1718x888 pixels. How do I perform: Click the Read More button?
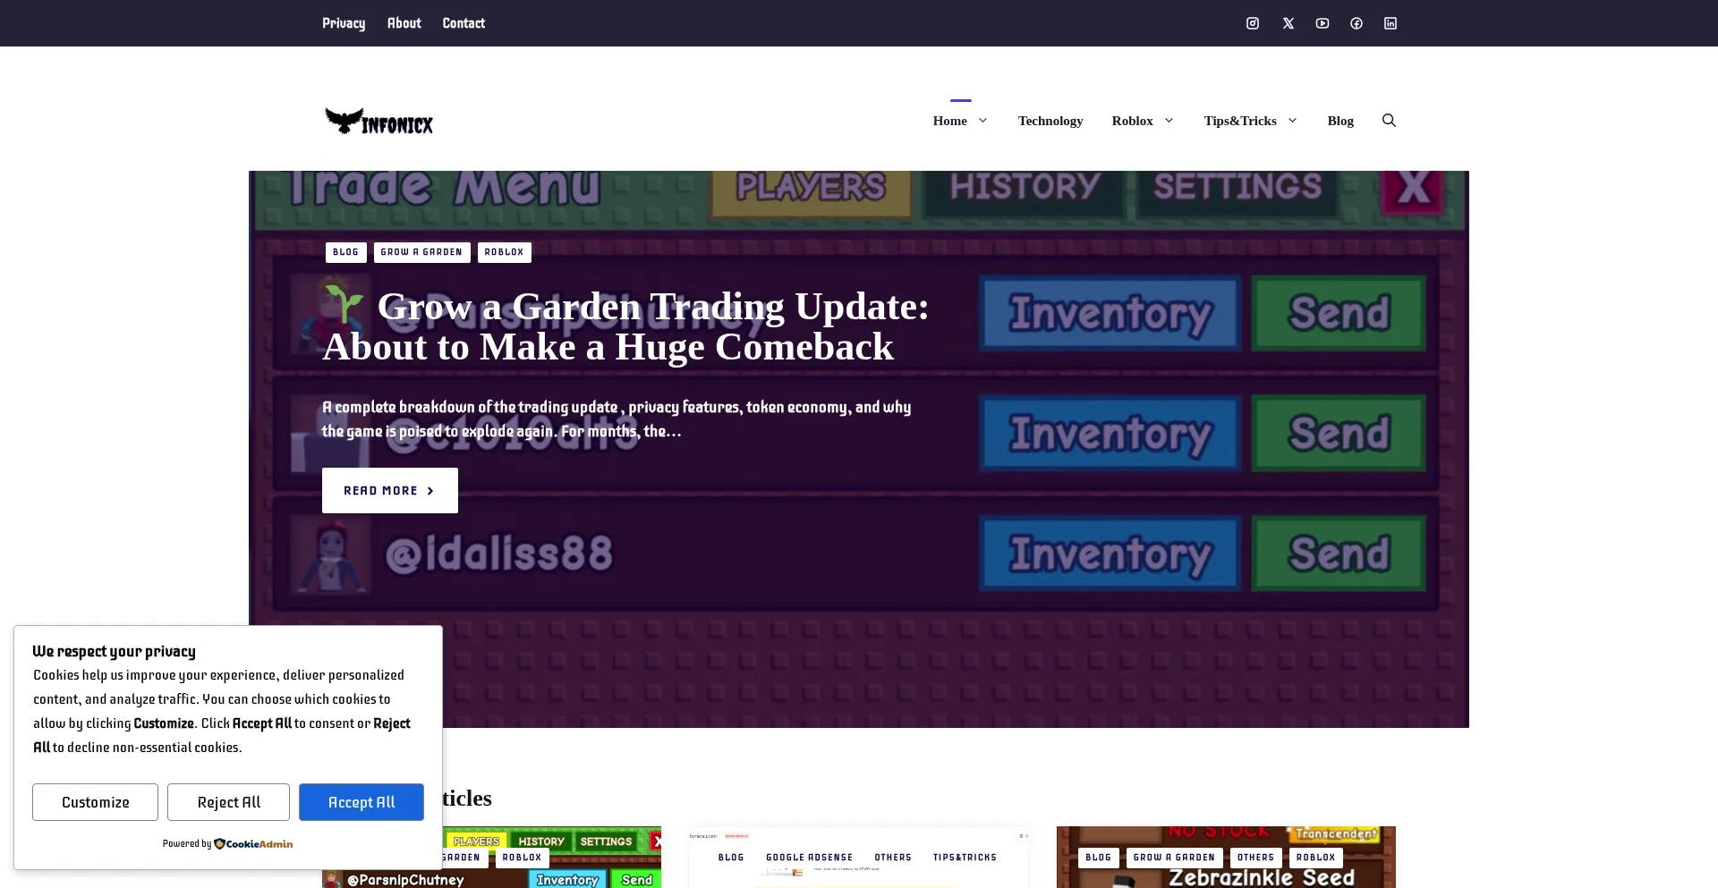point(389,490)
